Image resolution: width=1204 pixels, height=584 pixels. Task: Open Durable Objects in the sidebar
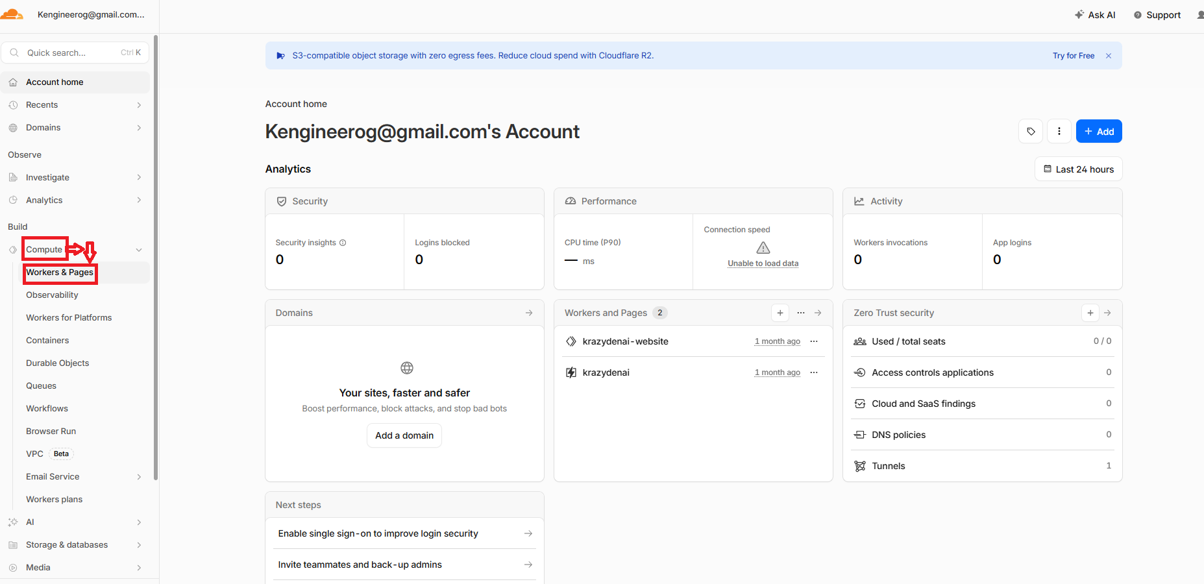point(58,363)
